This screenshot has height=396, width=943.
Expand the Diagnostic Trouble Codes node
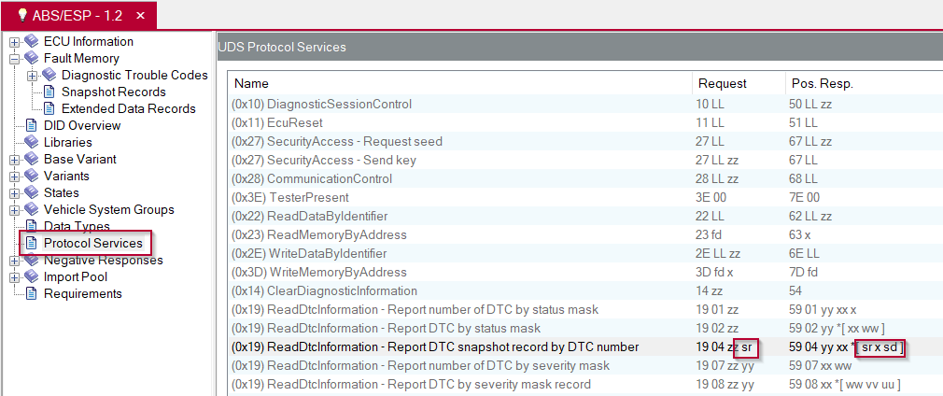pos(33,76)
